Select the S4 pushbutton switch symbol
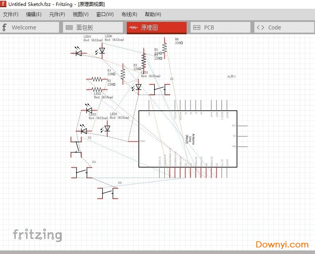The height and width of the screenshot is (254, 315). pos(108,193)
